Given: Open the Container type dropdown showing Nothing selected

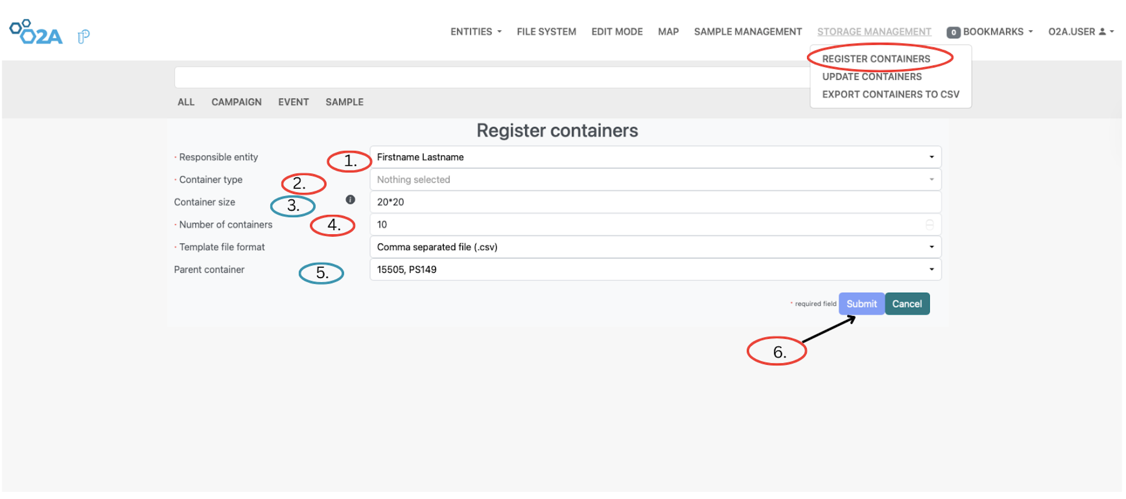Looking at the screenshot, I should (932, 180).
